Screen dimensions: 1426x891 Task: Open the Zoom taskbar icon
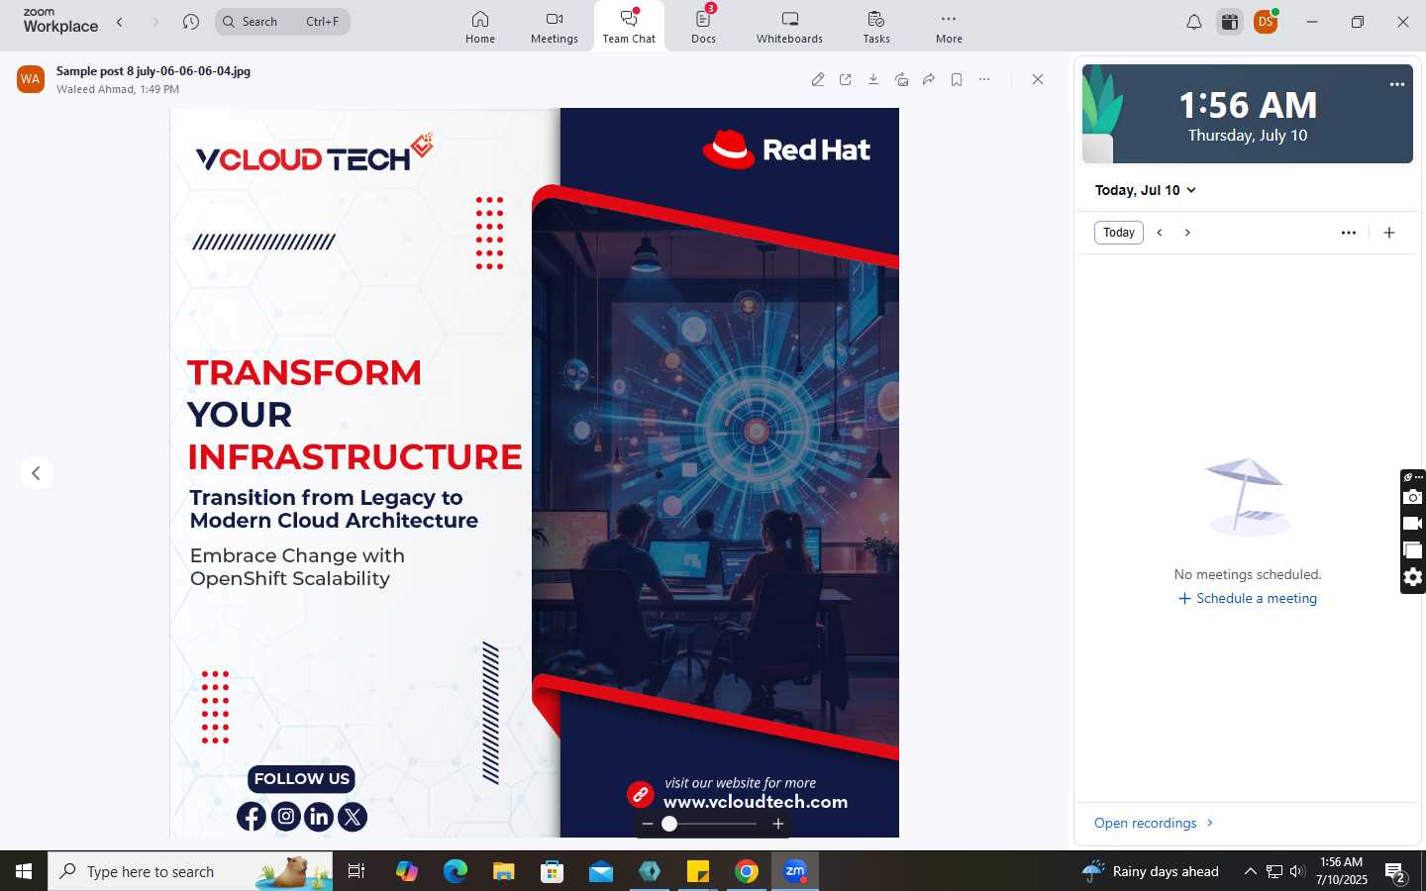(x=795, y=871)
